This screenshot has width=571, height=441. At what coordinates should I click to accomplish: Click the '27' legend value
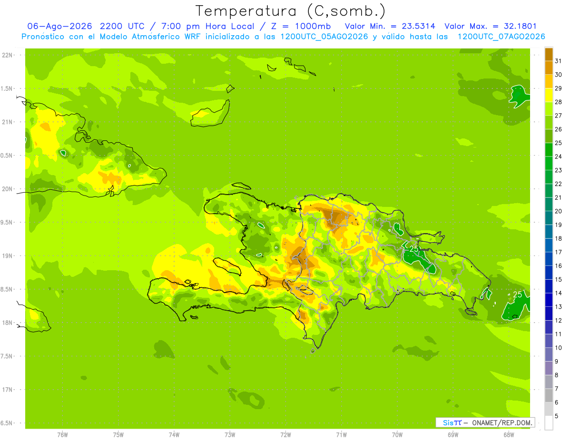[559, 116]
